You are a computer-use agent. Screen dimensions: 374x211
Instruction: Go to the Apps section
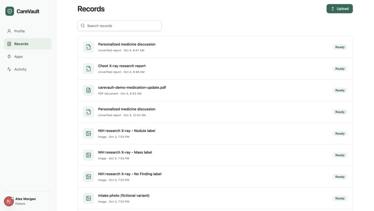[x=28, y=56]
